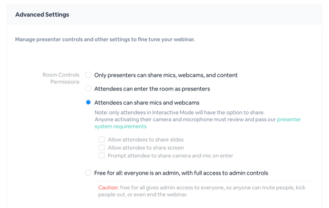Check 'Prompt attendee to share camera and mic' box
The width and height of the screenshot is (329, 208).
(x=102, y=155)
